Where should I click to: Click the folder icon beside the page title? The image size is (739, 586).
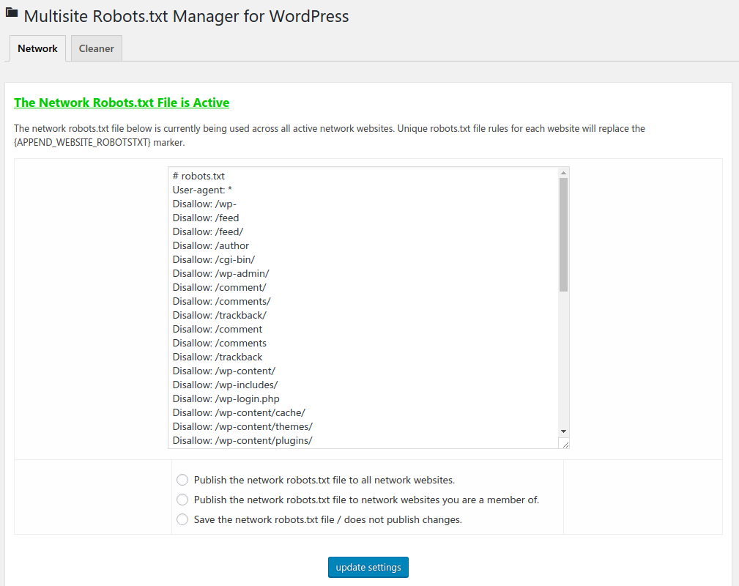click(12, 12)
